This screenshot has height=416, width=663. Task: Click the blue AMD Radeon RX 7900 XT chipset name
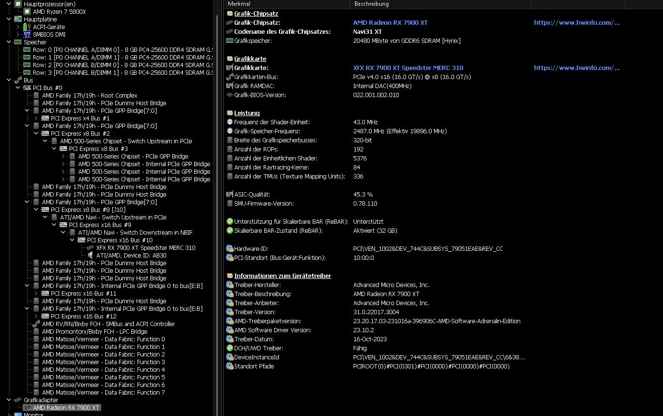pyautogui.click(x=390, y=22)
